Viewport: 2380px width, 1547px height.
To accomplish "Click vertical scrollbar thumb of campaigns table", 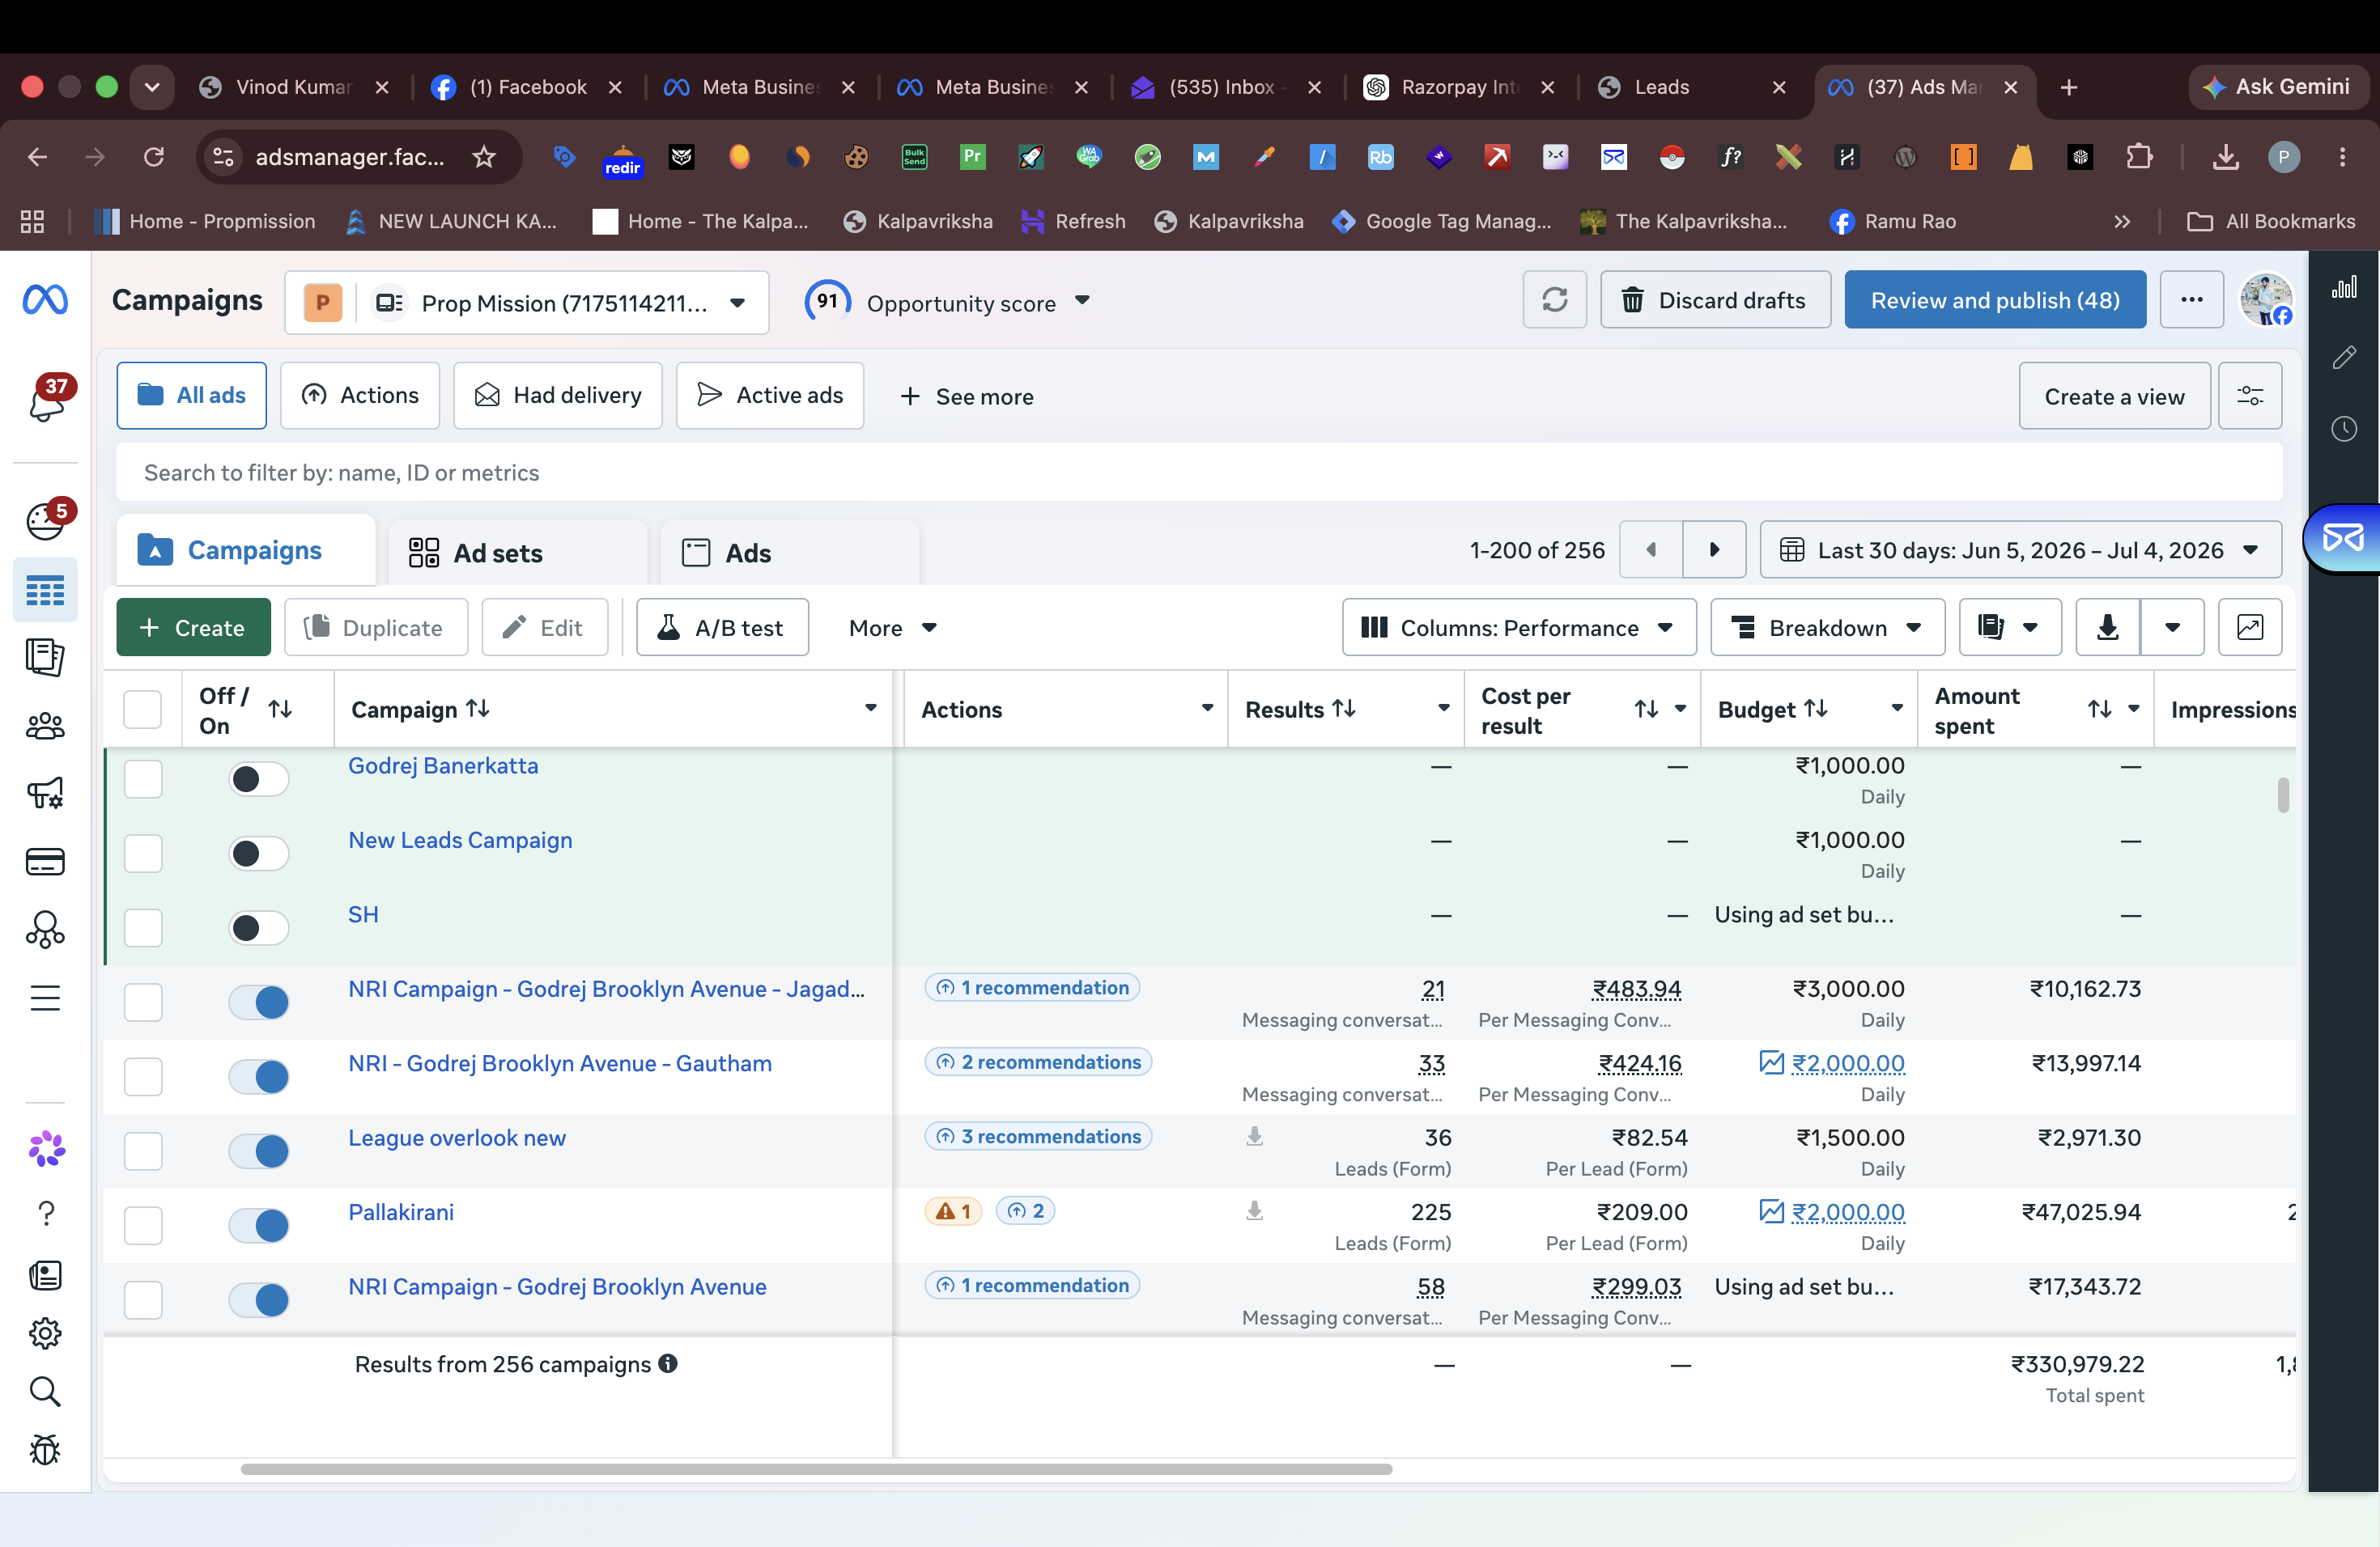I will [x=2283, y=795].
